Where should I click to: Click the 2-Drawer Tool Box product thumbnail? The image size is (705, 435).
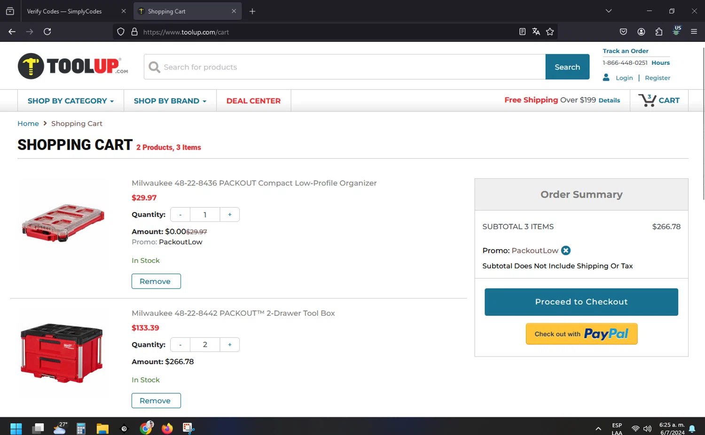point(62,353)
